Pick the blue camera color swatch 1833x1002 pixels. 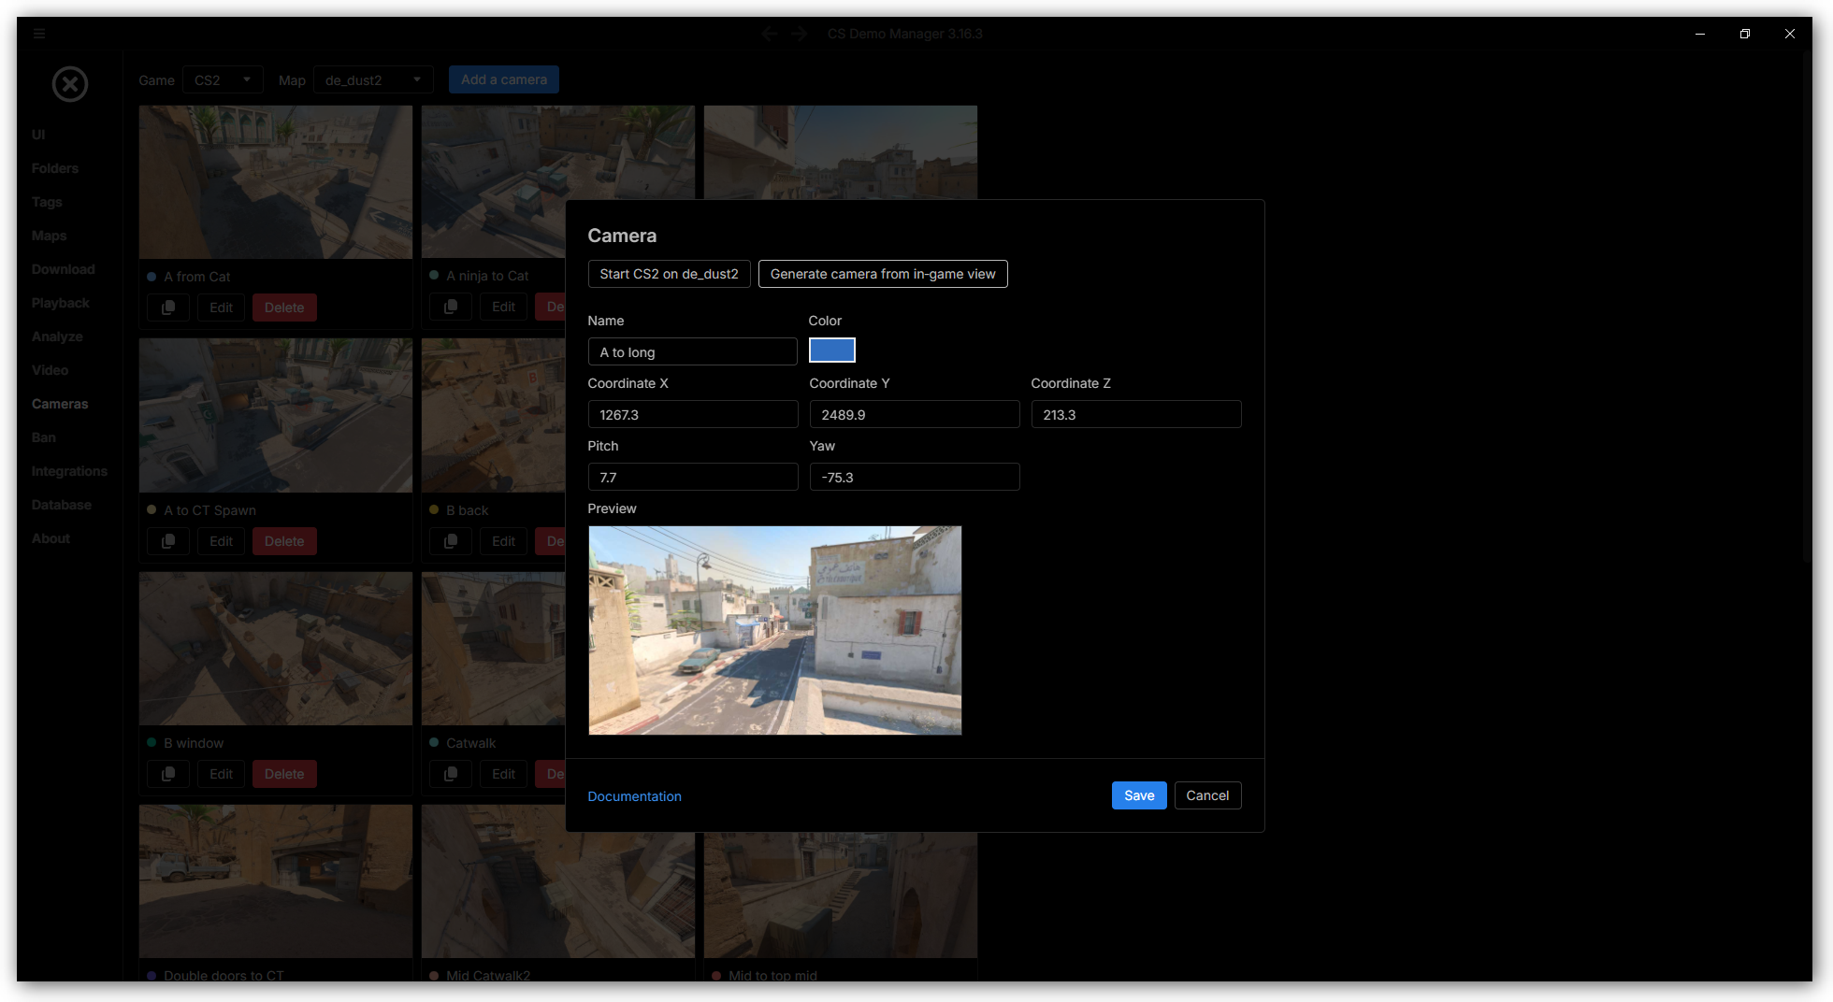coord(831,351)
